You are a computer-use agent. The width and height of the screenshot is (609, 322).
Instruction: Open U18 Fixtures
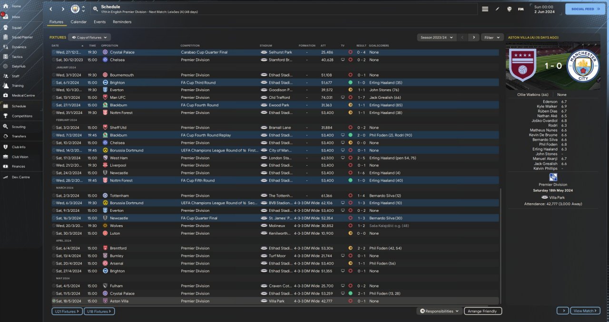click(99, 311)
